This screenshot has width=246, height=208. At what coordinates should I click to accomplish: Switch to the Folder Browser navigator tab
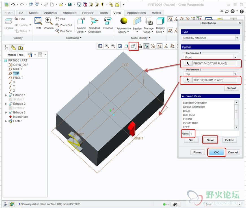point(13,48)
